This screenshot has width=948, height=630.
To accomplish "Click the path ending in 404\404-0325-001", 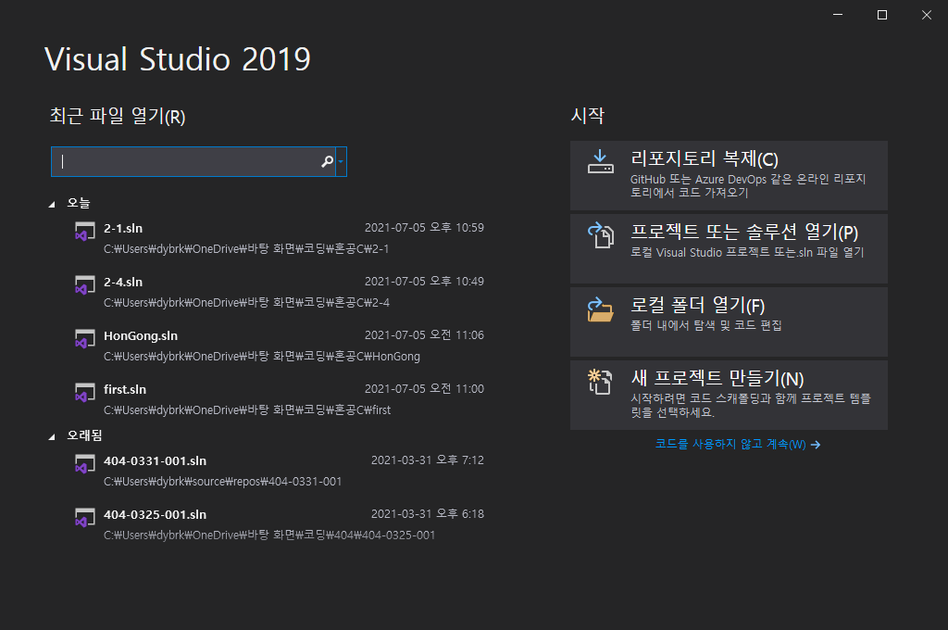I will (x=269, y=535).
